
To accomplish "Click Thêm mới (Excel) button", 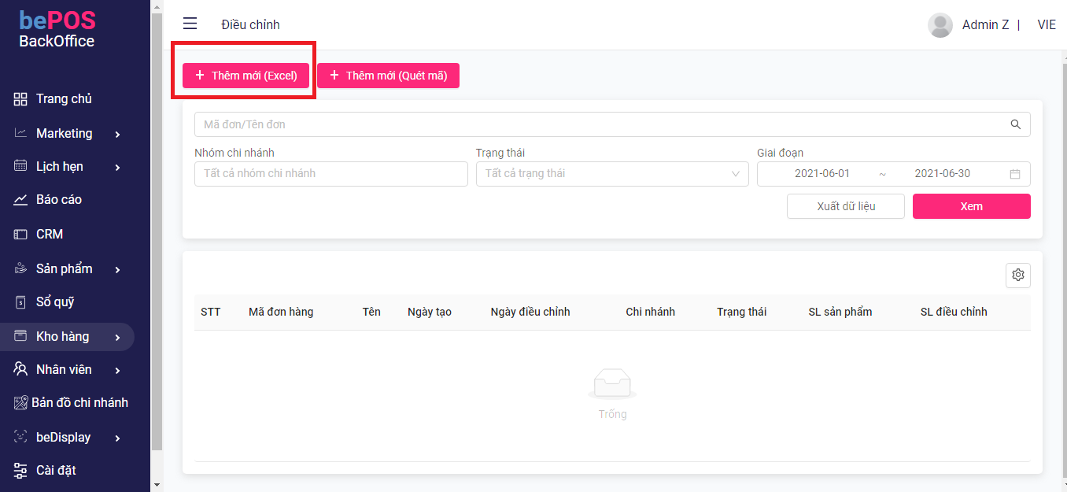I will [x=246, y=76].
